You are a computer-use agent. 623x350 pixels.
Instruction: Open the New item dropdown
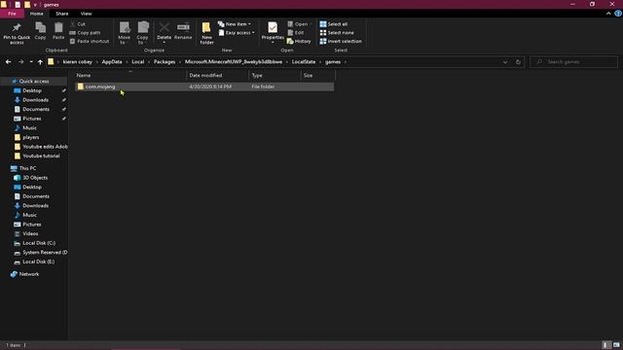pos(235,24)
